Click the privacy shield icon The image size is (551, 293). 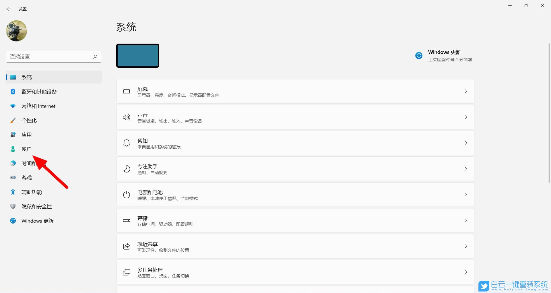(13, 206)
